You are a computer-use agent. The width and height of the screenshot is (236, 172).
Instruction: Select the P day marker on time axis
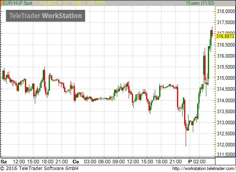click(x=190, y=162)
